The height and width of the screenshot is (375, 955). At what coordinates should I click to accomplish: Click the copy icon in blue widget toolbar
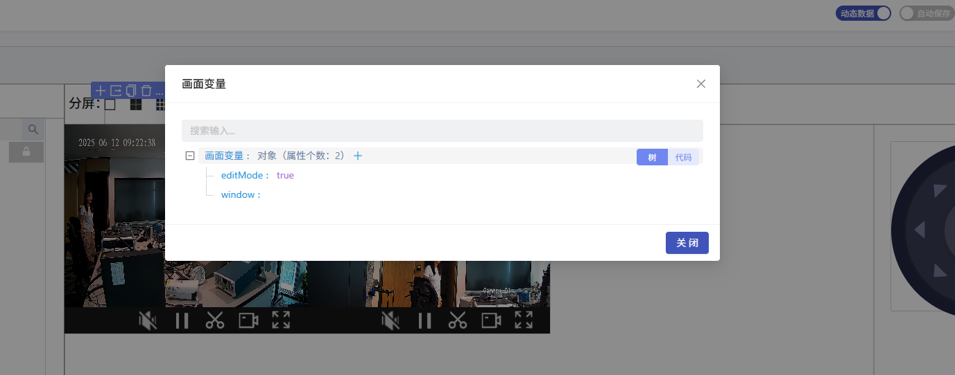(131, 91)
